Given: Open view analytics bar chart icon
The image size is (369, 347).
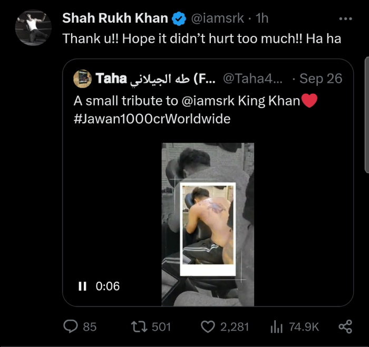Looking at the screenshot, I should (x=276, y=327).
